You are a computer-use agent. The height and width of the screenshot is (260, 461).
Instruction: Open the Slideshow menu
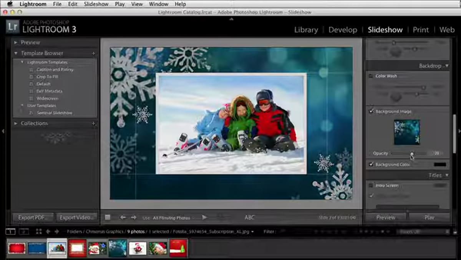pos(96,4)
